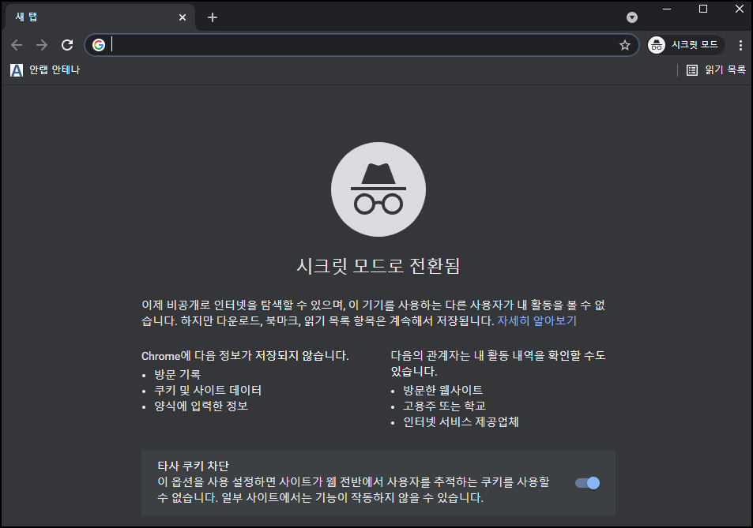Viewport: 753px width, 528px height.
Task: Click the 시크릿 모드로 전환됨 heading
Action: click(x=378, y=266)
